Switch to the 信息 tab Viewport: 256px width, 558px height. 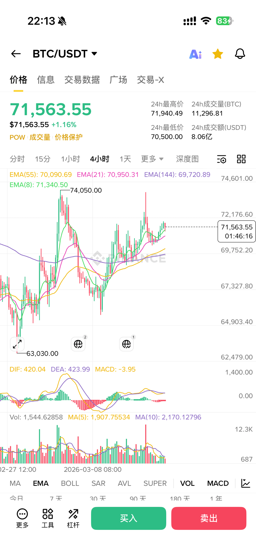[46, 80]
